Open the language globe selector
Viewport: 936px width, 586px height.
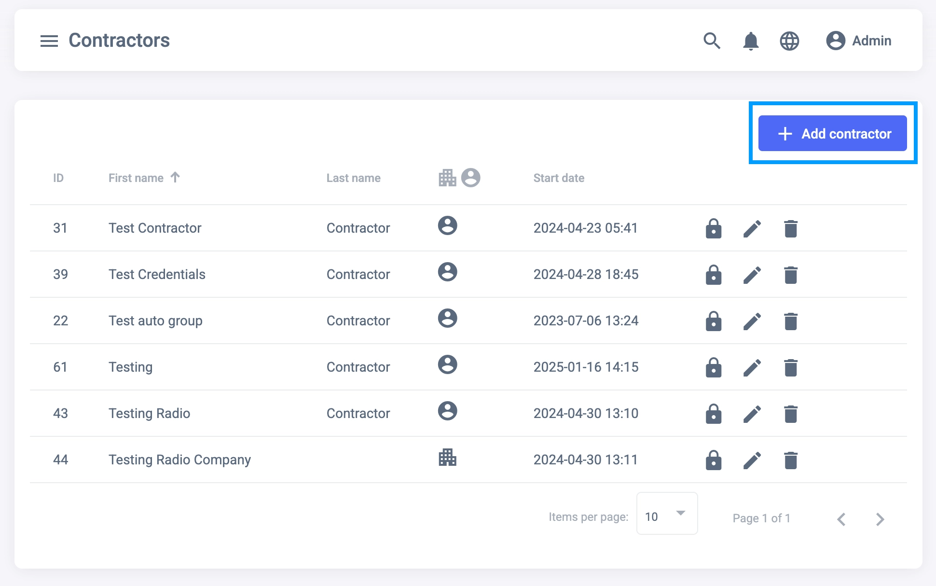click(789, 41)
